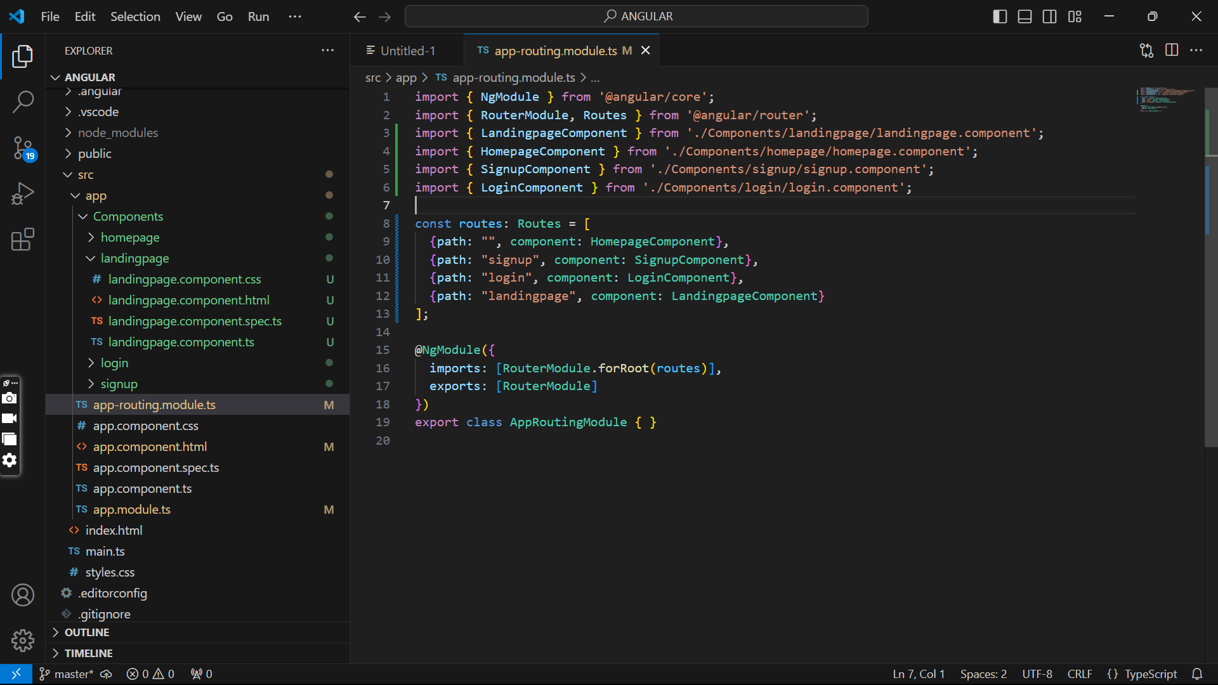
Task: Click the master* branch in status bar
Action: pyautogui.click(x=66, y=674)
